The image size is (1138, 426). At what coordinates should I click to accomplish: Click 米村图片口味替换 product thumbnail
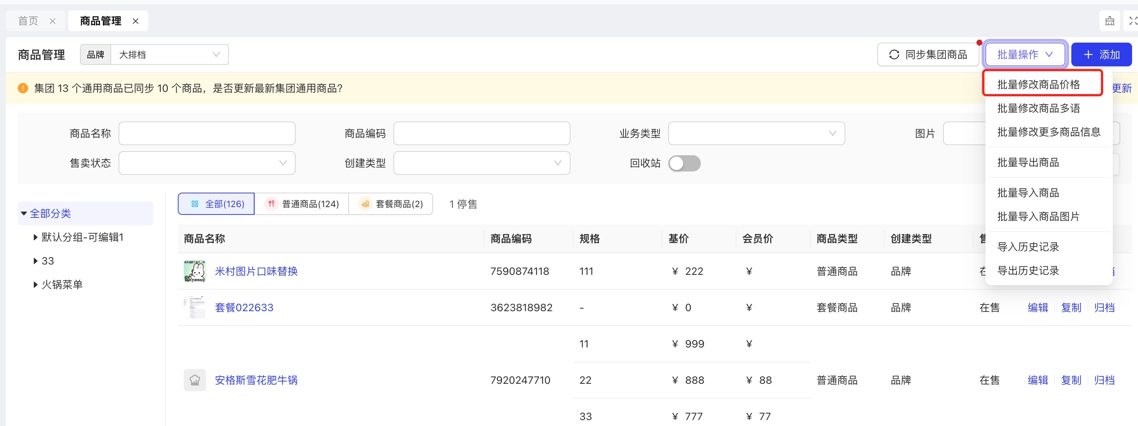(x=194, y=271)
